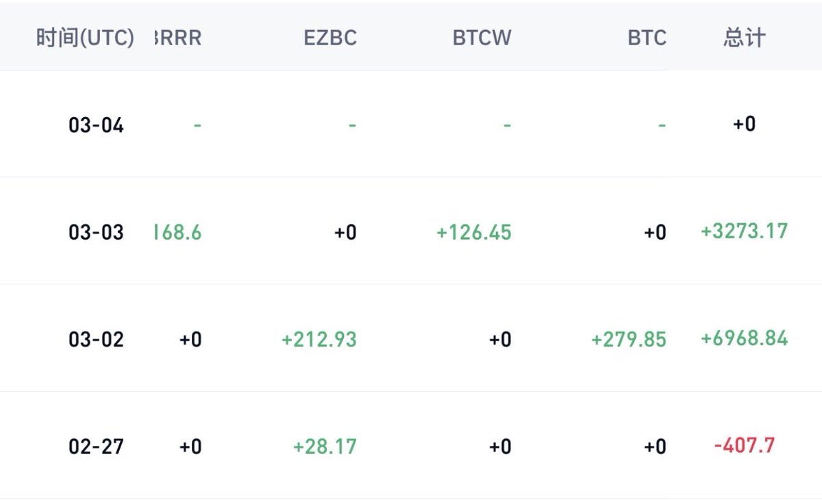Viewport: 822px width, 500px height.
Task: Click the 总计 column header
Action: [744, 38]
